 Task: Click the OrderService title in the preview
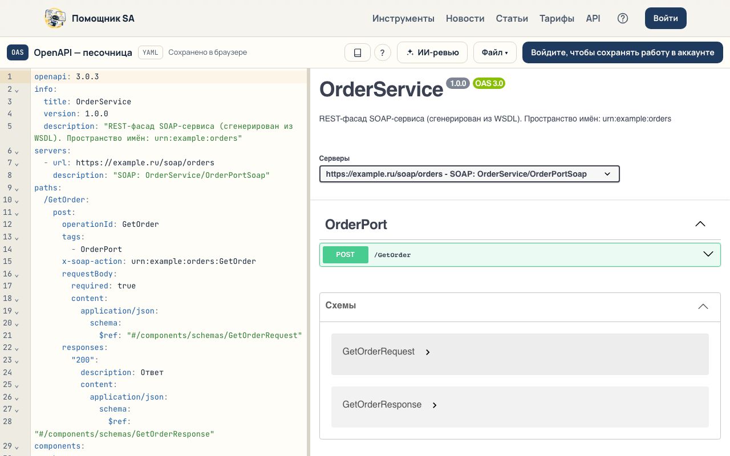pos(381,89)
